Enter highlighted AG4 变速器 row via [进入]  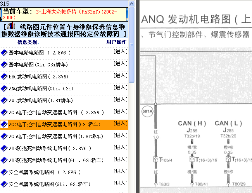120,123
